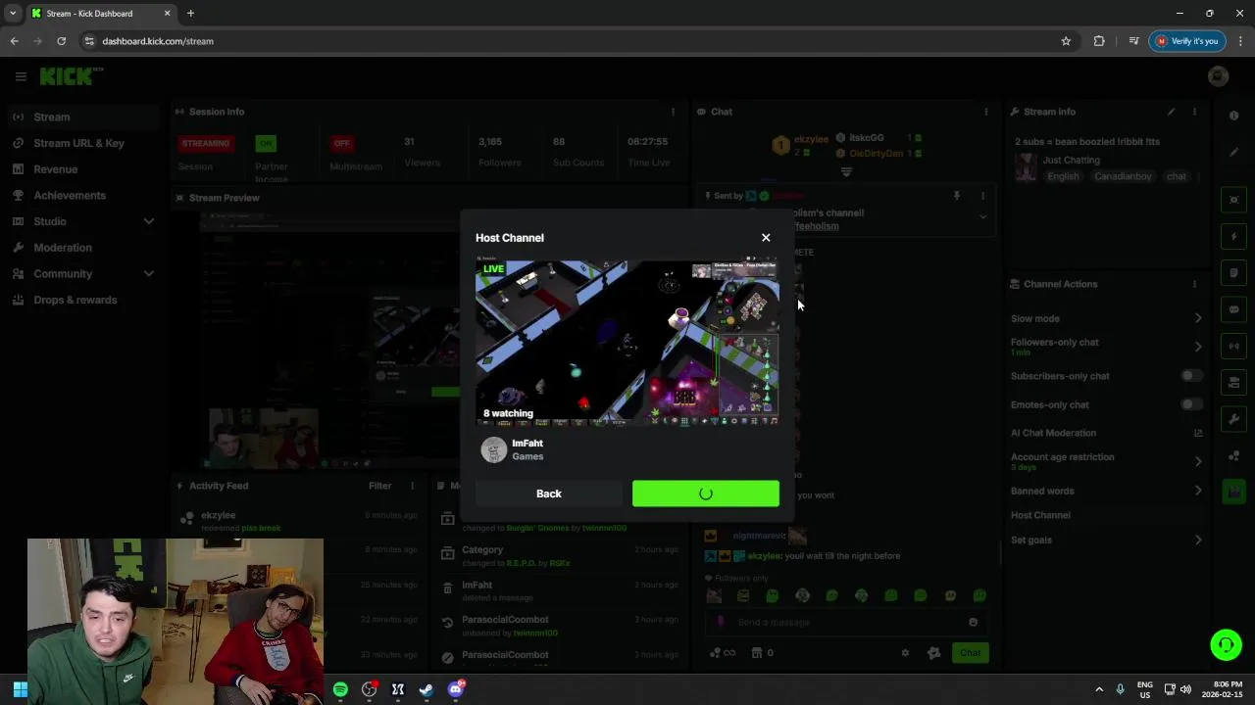Click the ImFaht channel avatar

click(493, 449)
